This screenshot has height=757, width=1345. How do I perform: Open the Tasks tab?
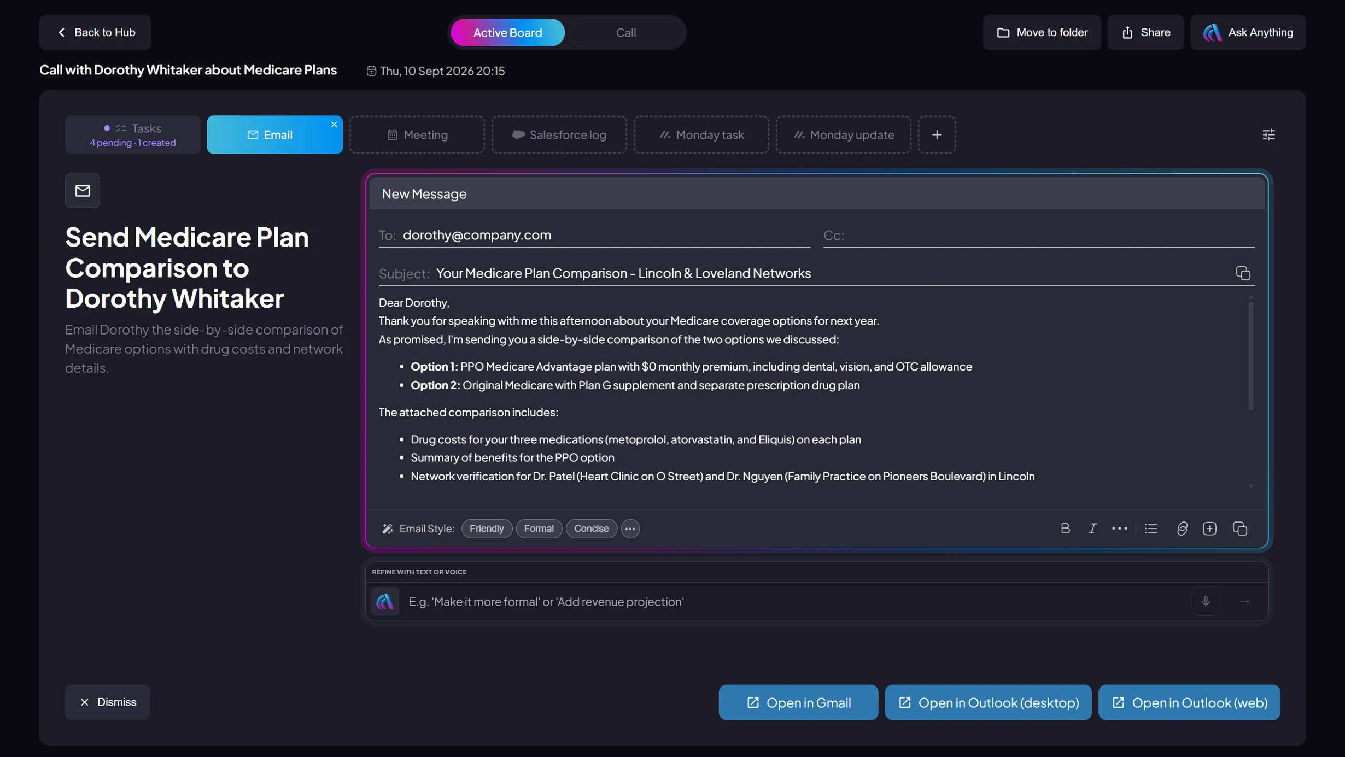[133, 134]
